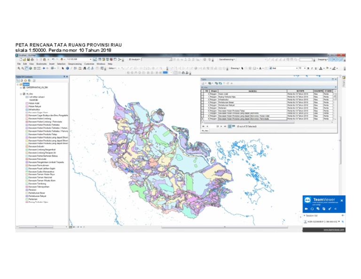Click Kawasan Industri legend color swatch
This screenshot has height=279, width=361.
click(x=27, y=146)
